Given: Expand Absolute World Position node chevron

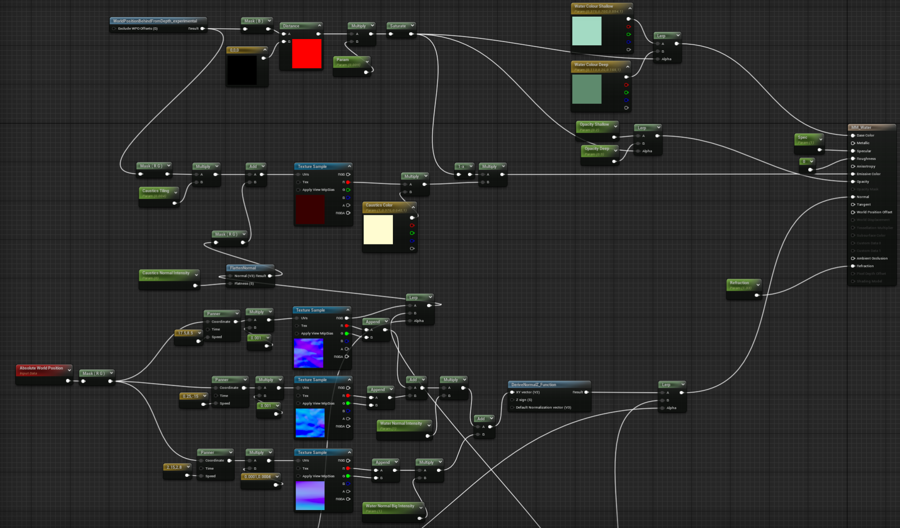Looking at the screenshot, I should (x=69, y=370).
